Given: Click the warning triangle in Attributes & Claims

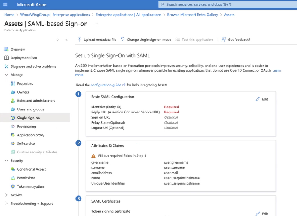Looking at the screenshot, I should [93, 156].
